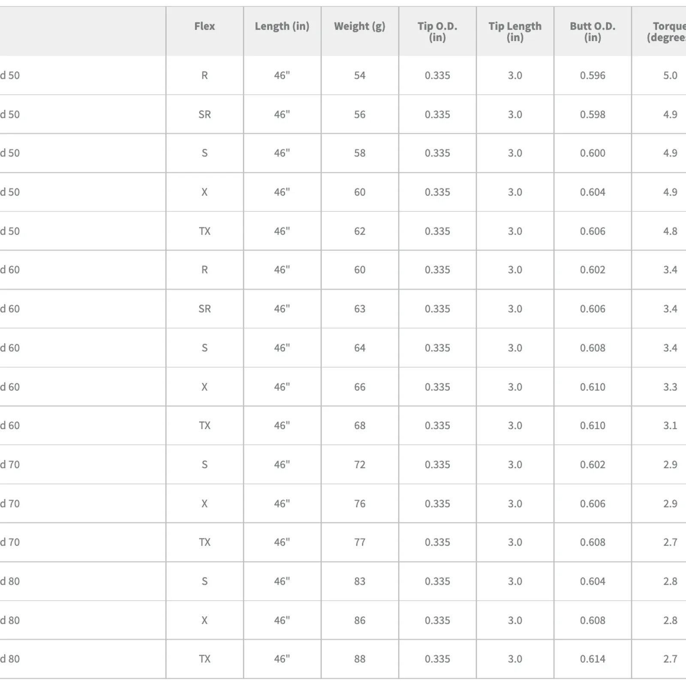Click the Flex column header

pos(205,31)
